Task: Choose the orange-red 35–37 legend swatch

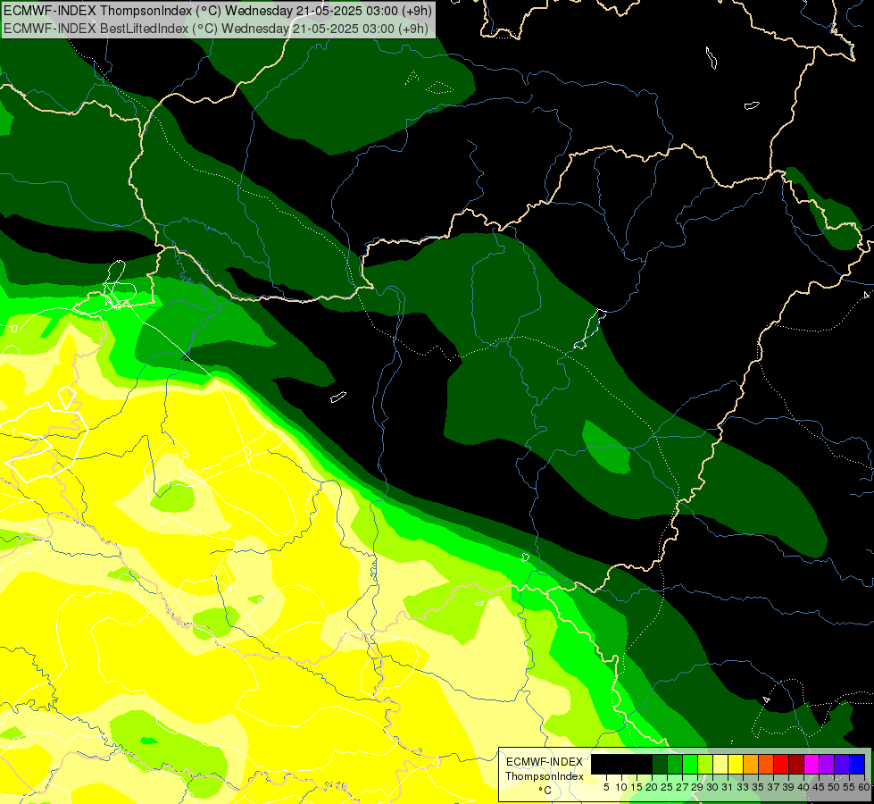Action: tap(766, 764)
